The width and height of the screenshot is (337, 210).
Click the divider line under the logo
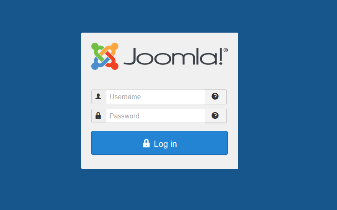tap(159, 80)
